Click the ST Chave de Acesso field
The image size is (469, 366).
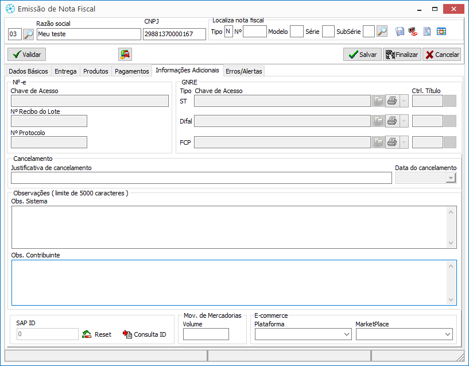(x=282, y=101)
